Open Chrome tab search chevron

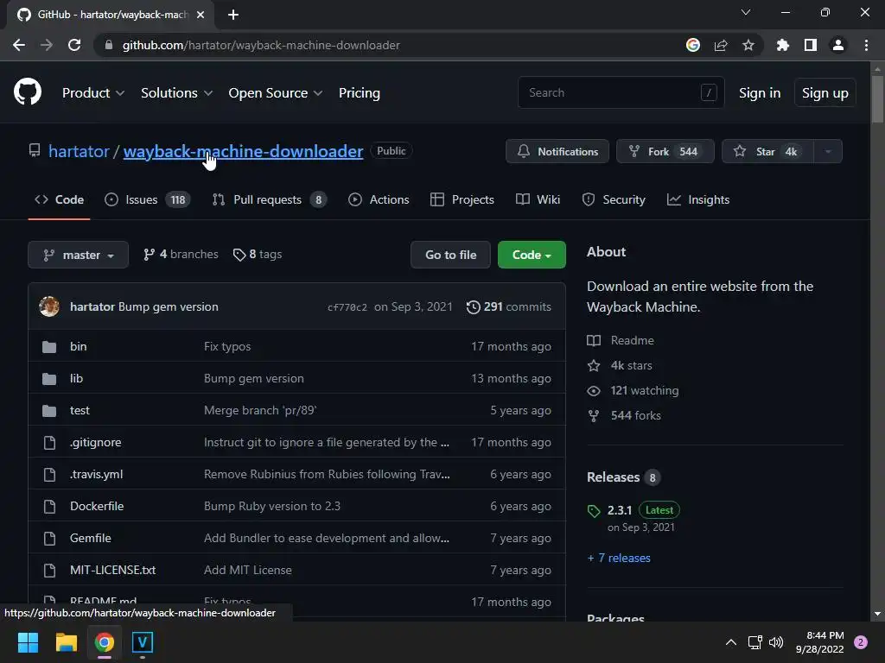tap(746, 12)
